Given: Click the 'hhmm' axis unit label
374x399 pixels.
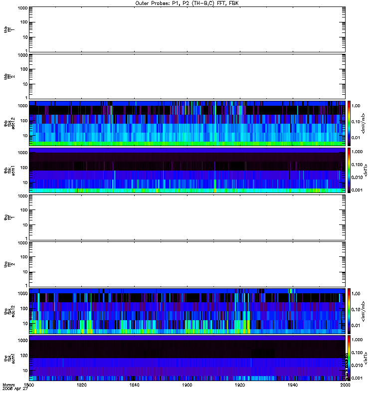Looking at the screenshot, I should (8, 385).
